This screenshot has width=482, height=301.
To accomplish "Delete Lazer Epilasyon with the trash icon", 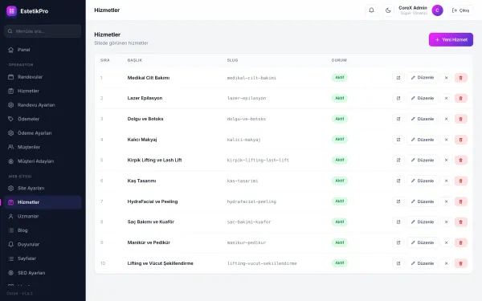I will point(460,98).
